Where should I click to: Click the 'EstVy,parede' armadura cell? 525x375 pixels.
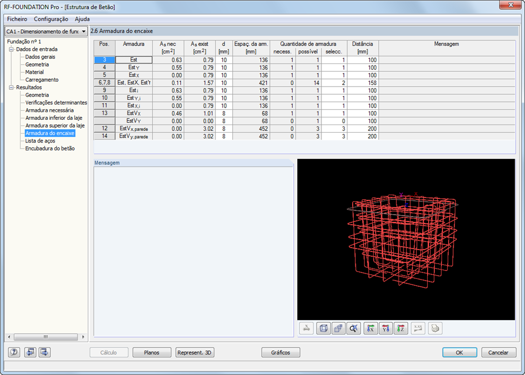point(134,136)
